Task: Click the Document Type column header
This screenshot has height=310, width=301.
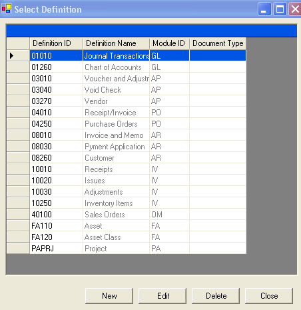Action: point(218,43)
